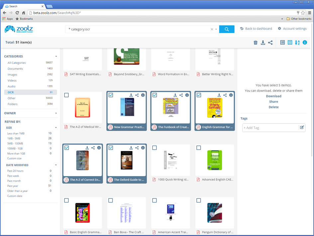Download English Grammar for file icon

tap(219, 95)
